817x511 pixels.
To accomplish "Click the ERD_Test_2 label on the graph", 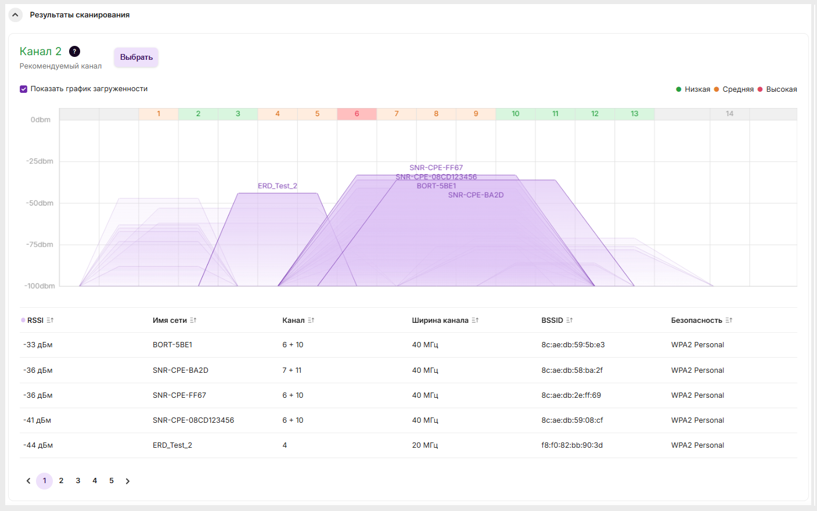I will coord(277,186).
